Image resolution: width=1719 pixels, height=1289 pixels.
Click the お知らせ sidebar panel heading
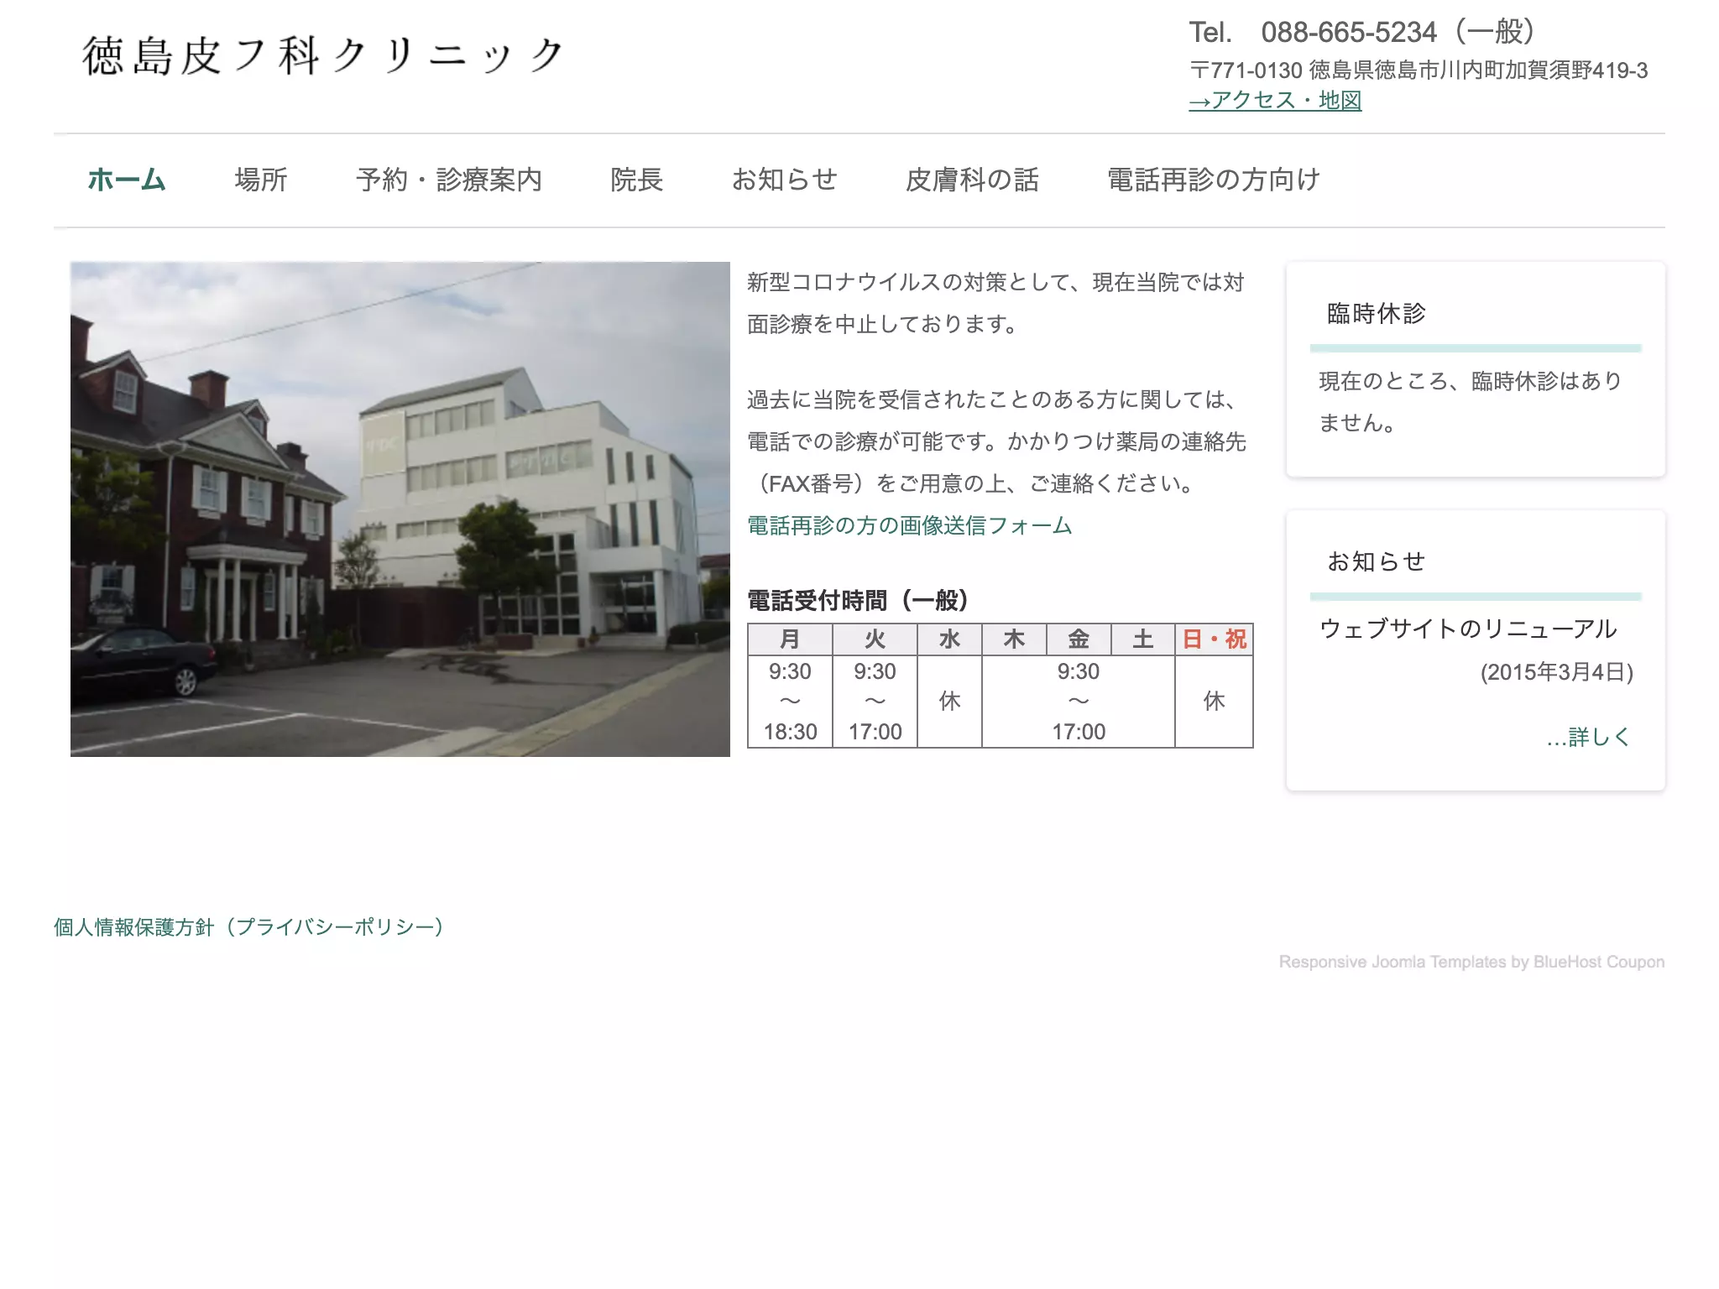click(1377, 561)
